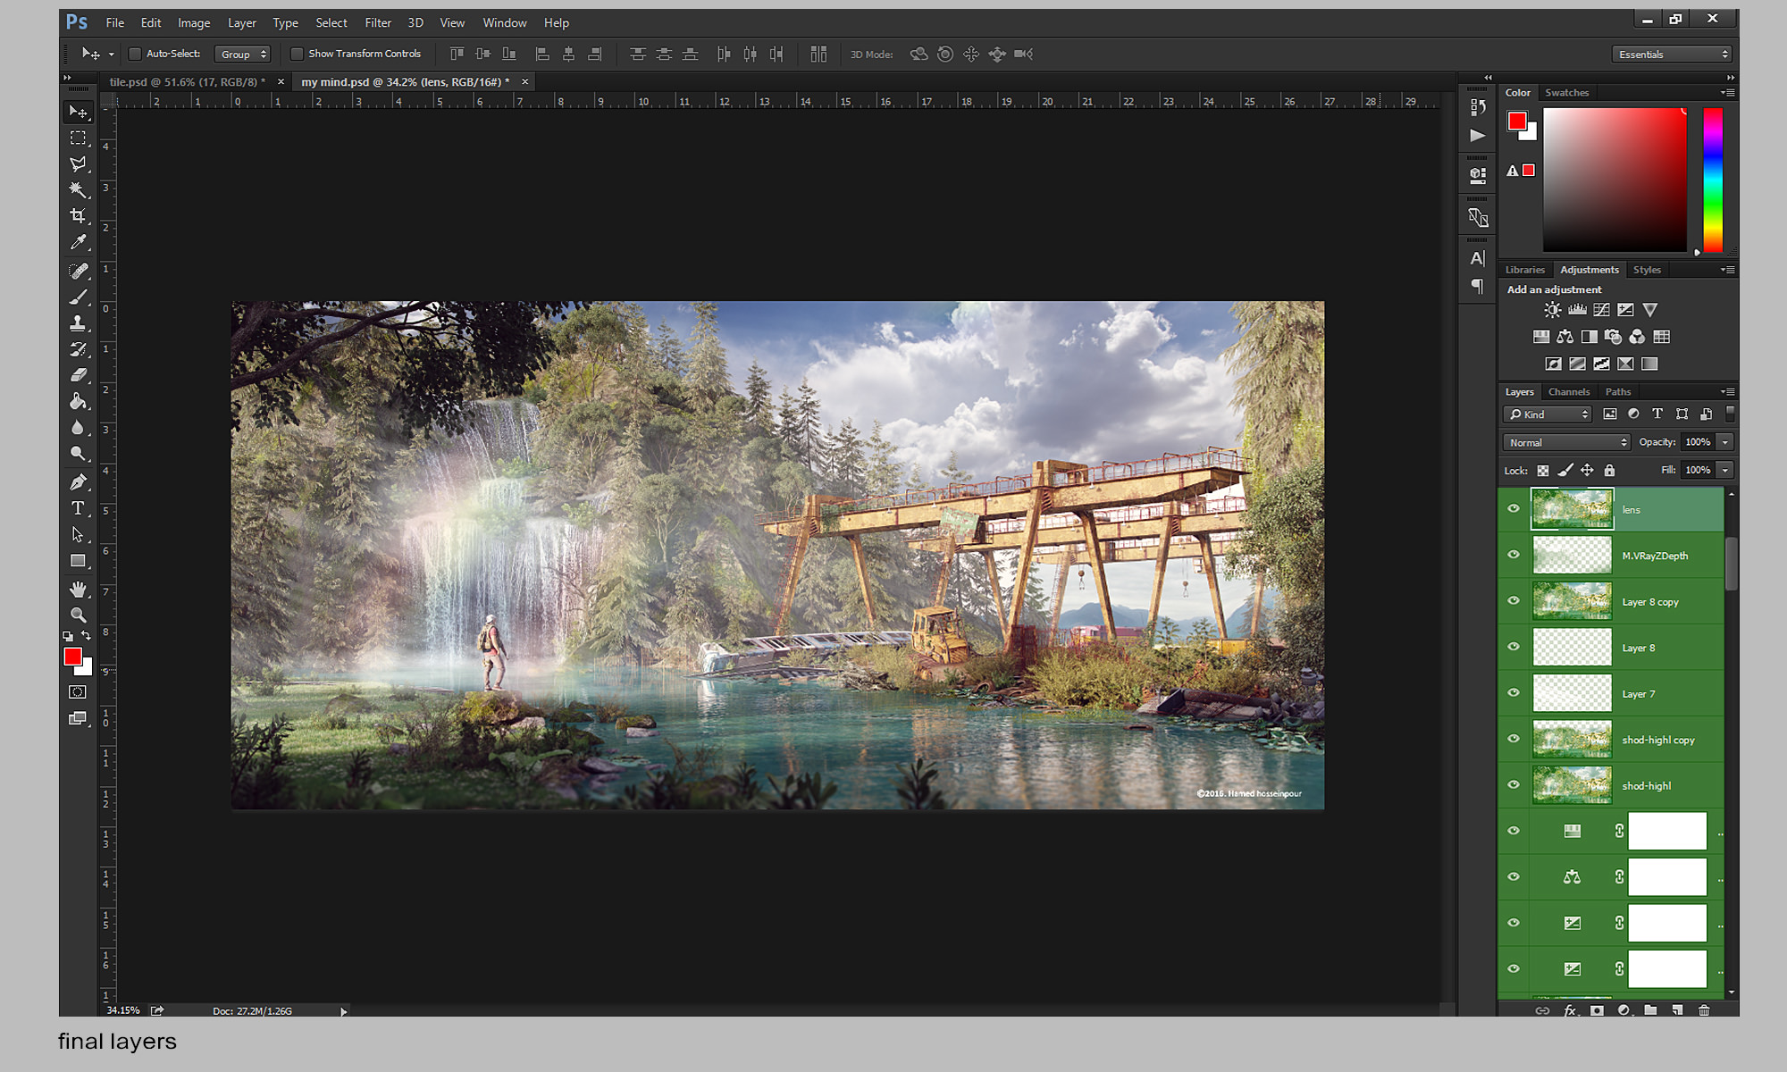Select the Paint Bucket tool
This screenshot has height=1072, width=1787.
tap(79, 401)
